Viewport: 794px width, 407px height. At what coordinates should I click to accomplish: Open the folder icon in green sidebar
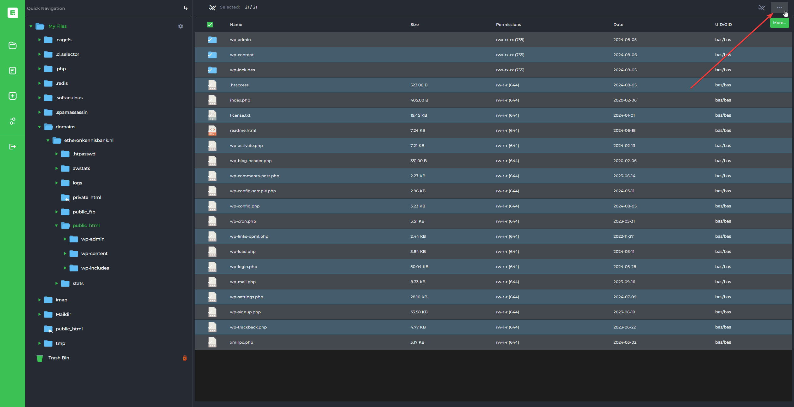click(x=13, y=45)
